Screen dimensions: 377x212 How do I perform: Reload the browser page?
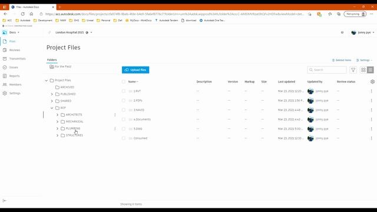(22, 14)
